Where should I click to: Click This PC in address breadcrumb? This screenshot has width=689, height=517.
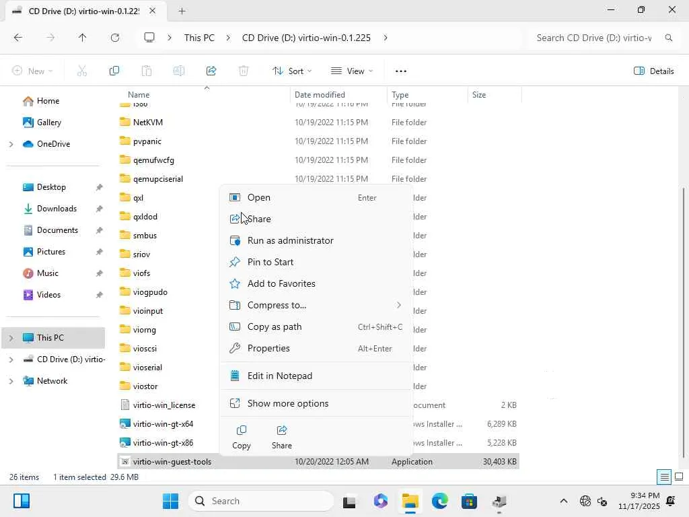[x=199, y=38]
